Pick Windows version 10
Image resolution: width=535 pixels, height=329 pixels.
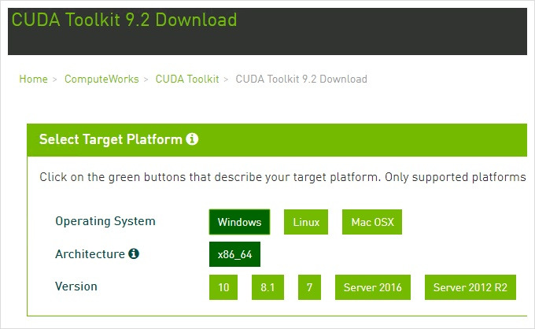tap(223, 287)
